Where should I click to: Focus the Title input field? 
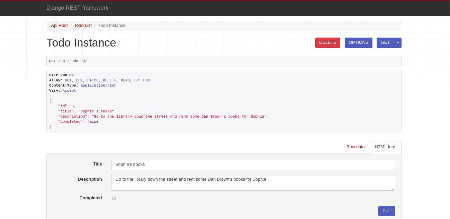click(x=253, y=165)
